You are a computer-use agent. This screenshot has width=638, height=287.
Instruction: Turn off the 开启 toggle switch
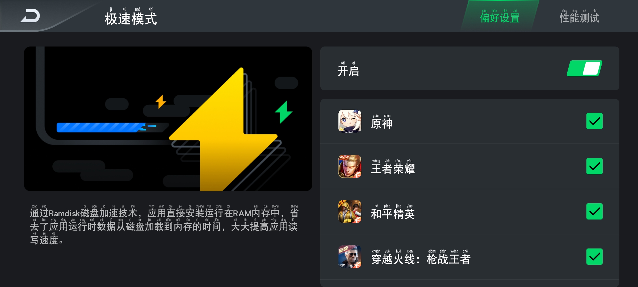pos(584,68)
